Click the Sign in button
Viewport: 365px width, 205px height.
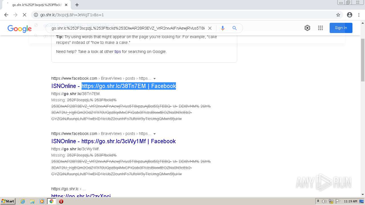pos(341,28)
